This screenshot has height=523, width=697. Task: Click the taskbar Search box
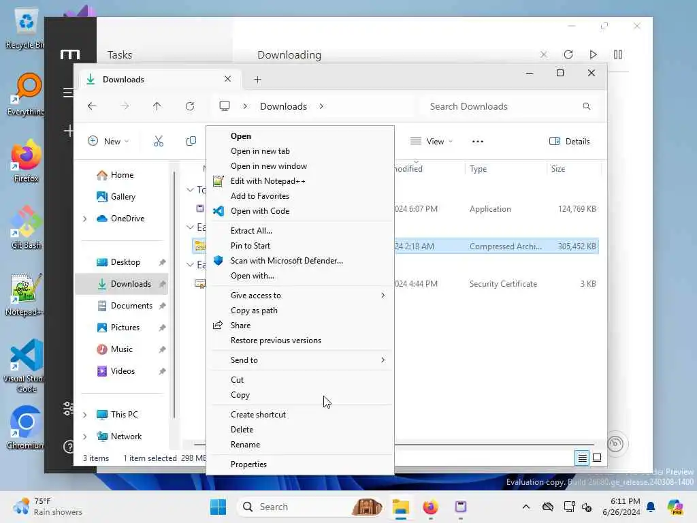(311, 507)
